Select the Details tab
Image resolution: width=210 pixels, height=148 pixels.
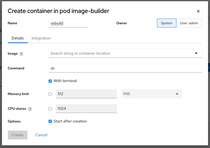tap(18, 38)
